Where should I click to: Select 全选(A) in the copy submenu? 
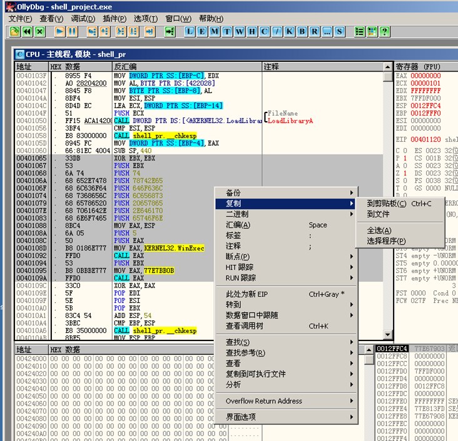click(x=379, y=230)
